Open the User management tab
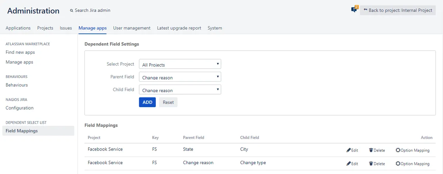The width and height of the screenshot is (443, 174). 132,28
